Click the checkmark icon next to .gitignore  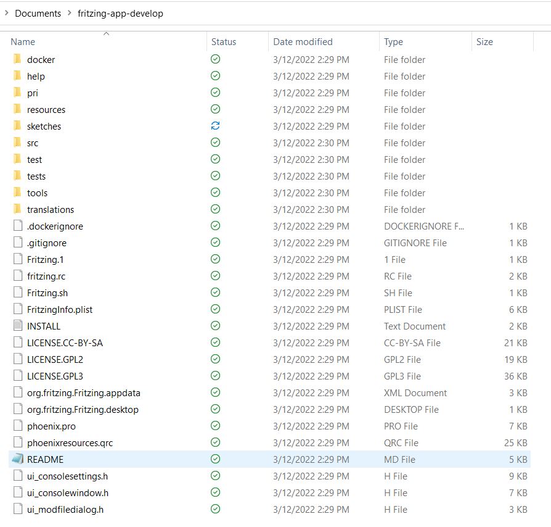pyautogui.click(x=215, y=243)
